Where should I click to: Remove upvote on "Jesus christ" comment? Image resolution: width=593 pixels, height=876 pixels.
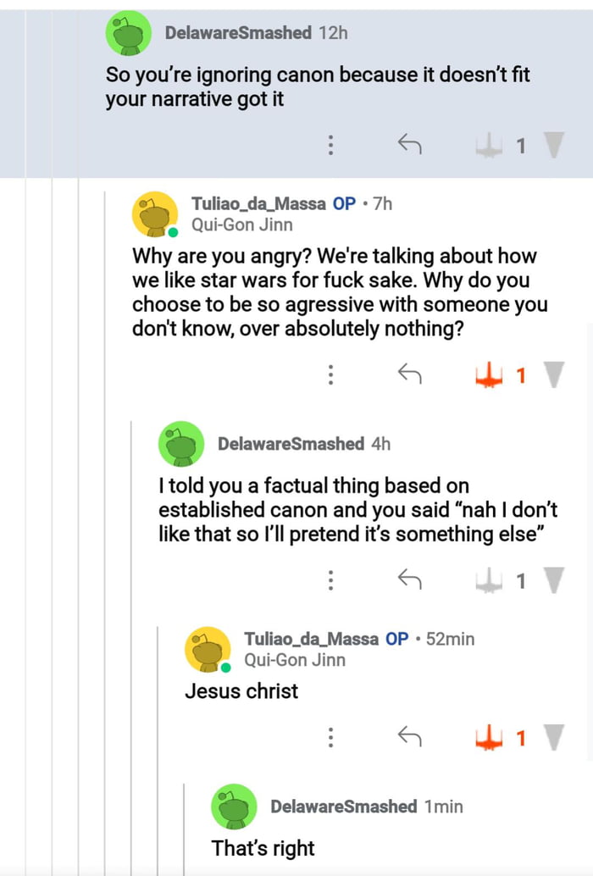pyautogui.click(x=490, y=738)
